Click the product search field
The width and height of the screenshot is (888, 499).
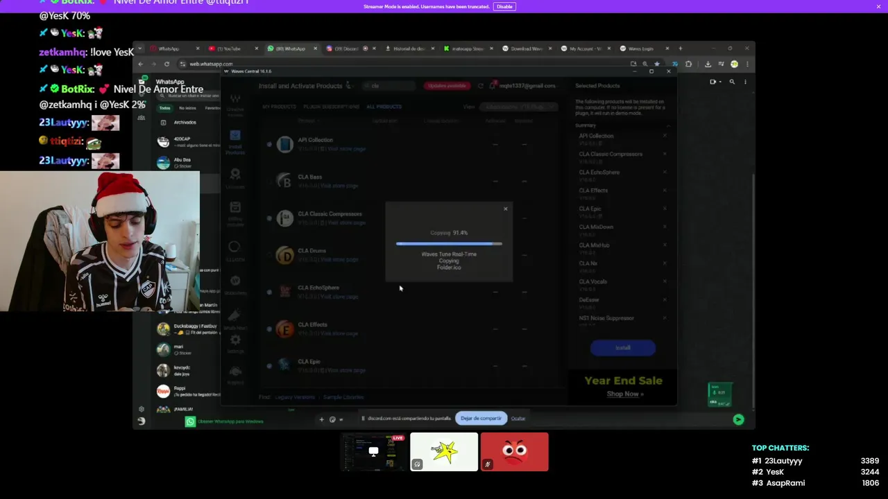pos(389,86)
